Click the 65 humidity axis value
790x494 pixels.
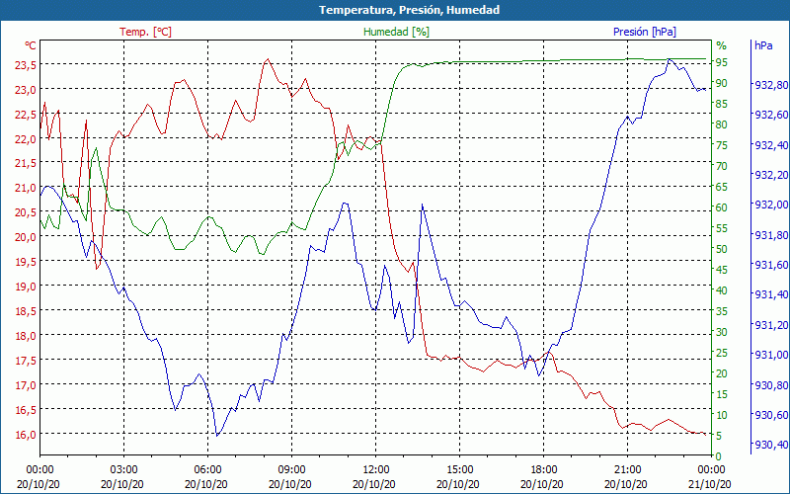722,187
